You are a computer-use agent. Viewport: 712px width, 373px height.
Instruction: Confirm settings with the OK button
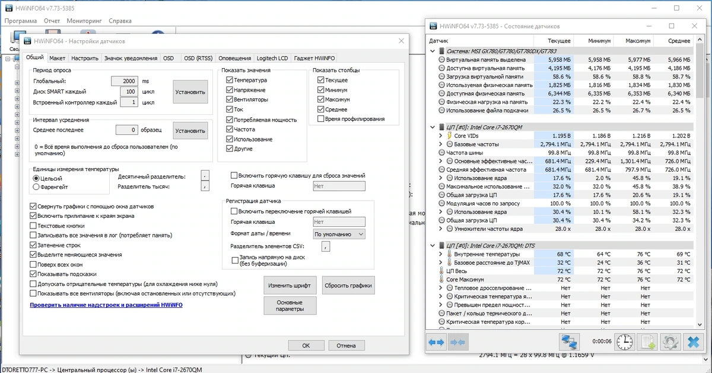pos(306,345)
